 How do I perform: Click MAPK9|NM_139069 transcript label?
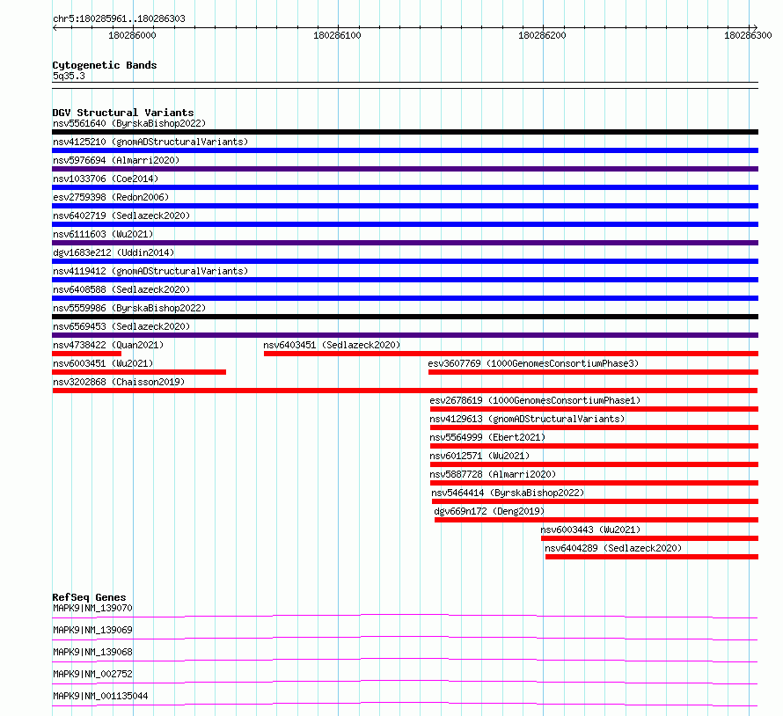92,630
